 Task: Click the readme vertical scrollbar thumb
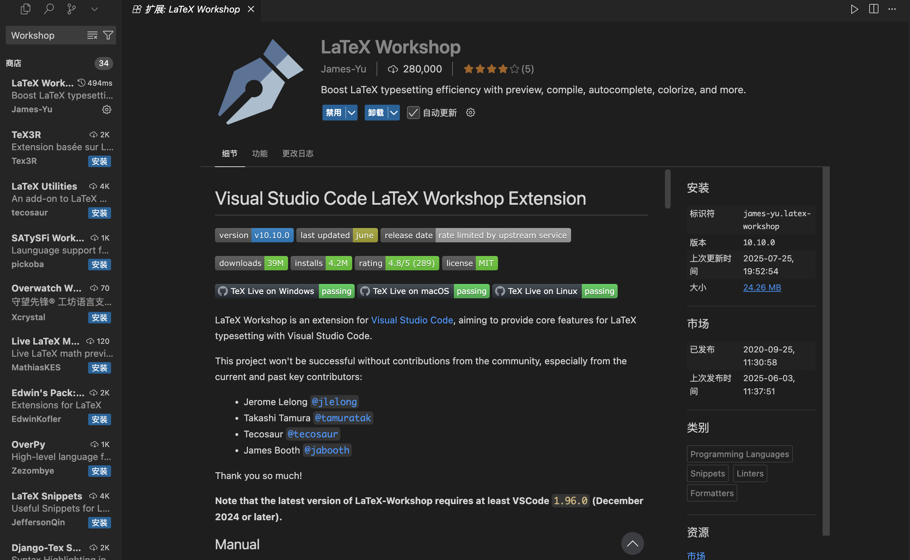tap(667, 189)
